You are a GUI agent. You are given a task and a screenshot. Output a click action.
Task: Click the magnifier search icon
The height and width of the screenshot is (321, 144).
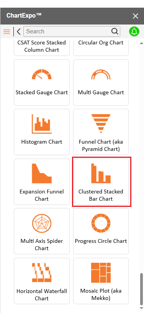(115, 31)
